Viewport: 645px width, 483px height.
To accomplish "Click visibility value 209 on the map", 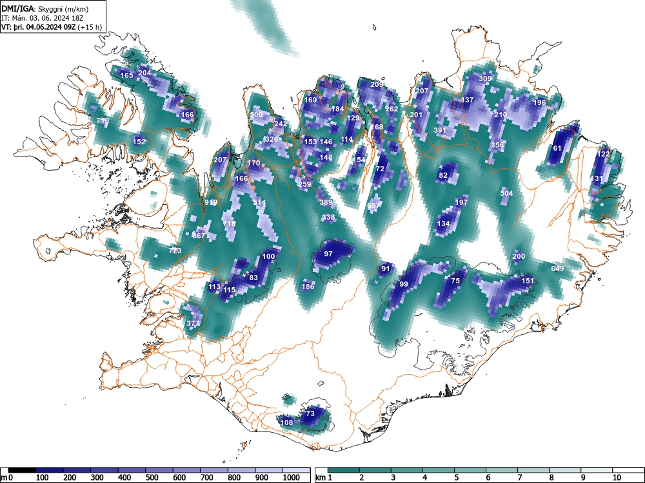I will pos(377,84).
